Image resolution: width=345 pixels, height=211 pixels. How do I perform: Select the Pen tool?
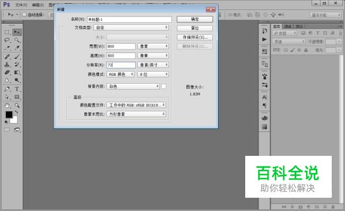pos(7,89)
